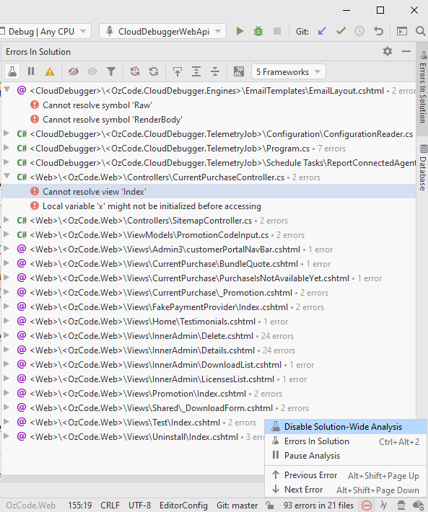This screenshot has width=428, height=512.
Task: Choose Previous Error from popup menu
Action: 346,475
